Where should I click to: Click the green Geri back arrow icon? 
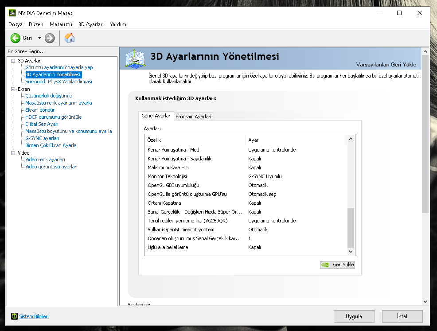(x=16, y=38)
